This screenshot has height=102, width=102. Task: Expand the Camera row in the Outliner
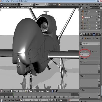81,11
